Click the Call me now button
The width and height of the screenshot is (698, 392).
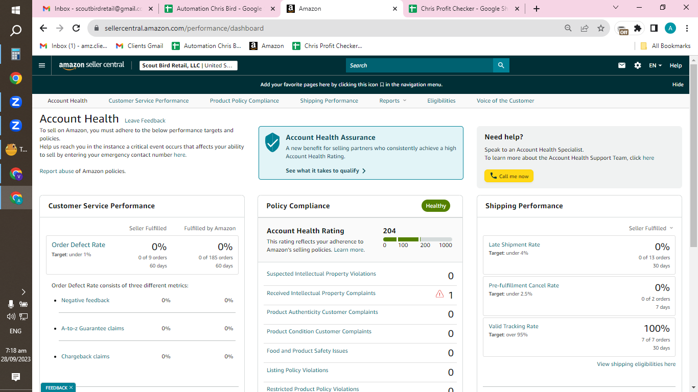point(509,176)
